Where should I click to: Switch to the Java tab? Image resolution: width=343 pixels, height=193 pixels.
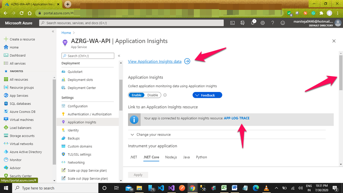coord(186,157)
